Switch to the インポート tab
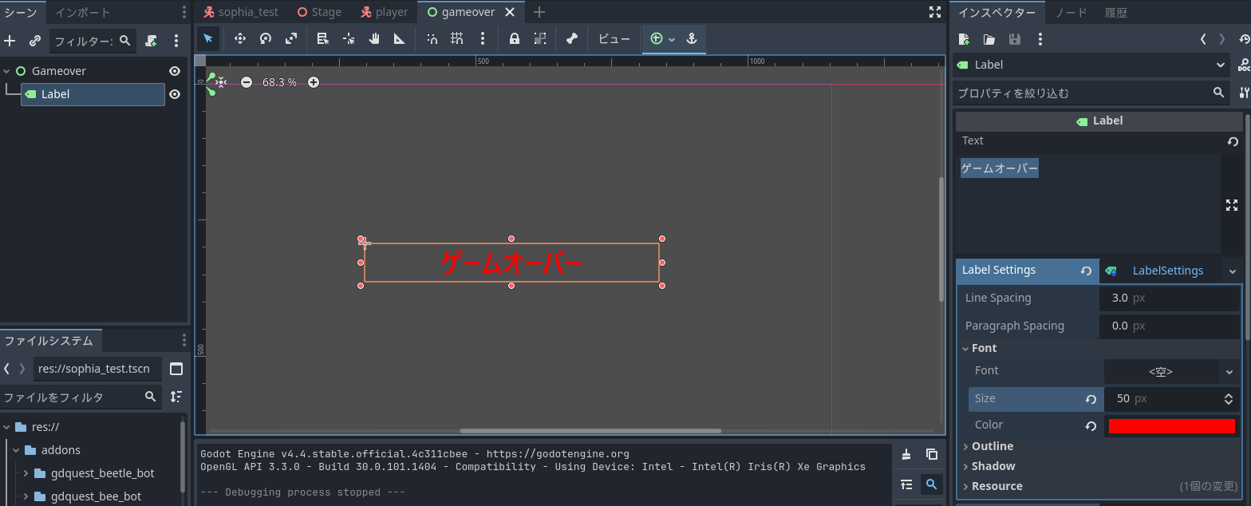 pos(83,12)
